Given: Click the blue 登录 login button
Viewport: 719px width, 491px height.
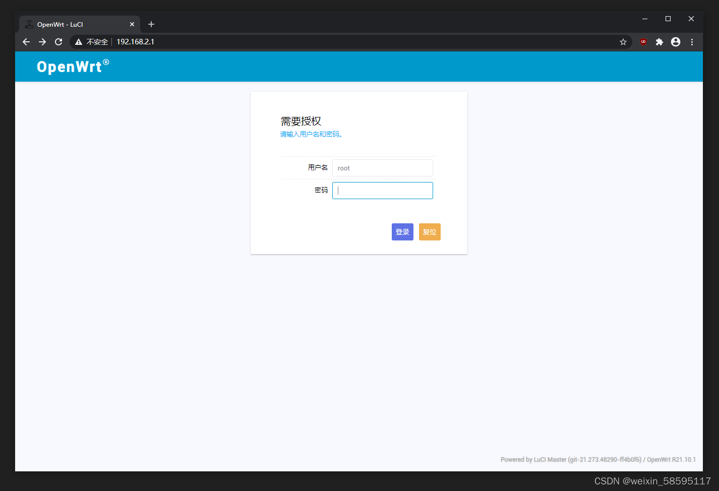Looking at the screenshot, I should click(402, 232).
